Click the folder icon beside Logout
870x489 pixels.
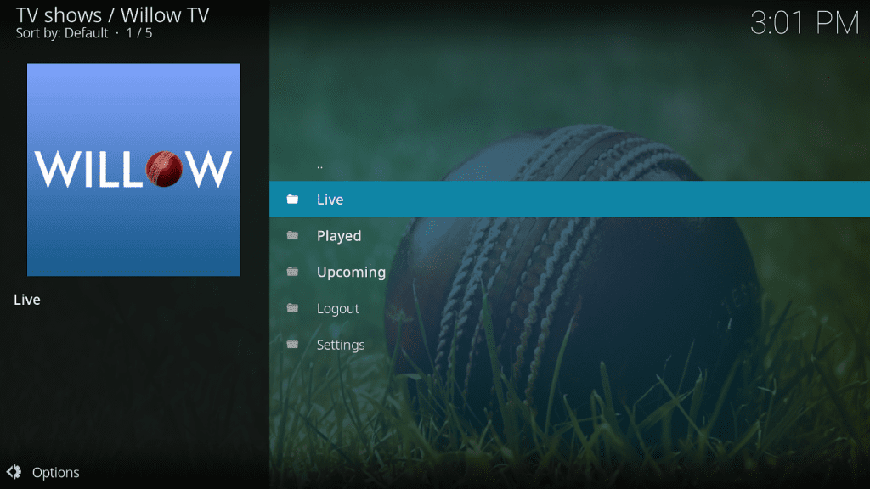292,308
